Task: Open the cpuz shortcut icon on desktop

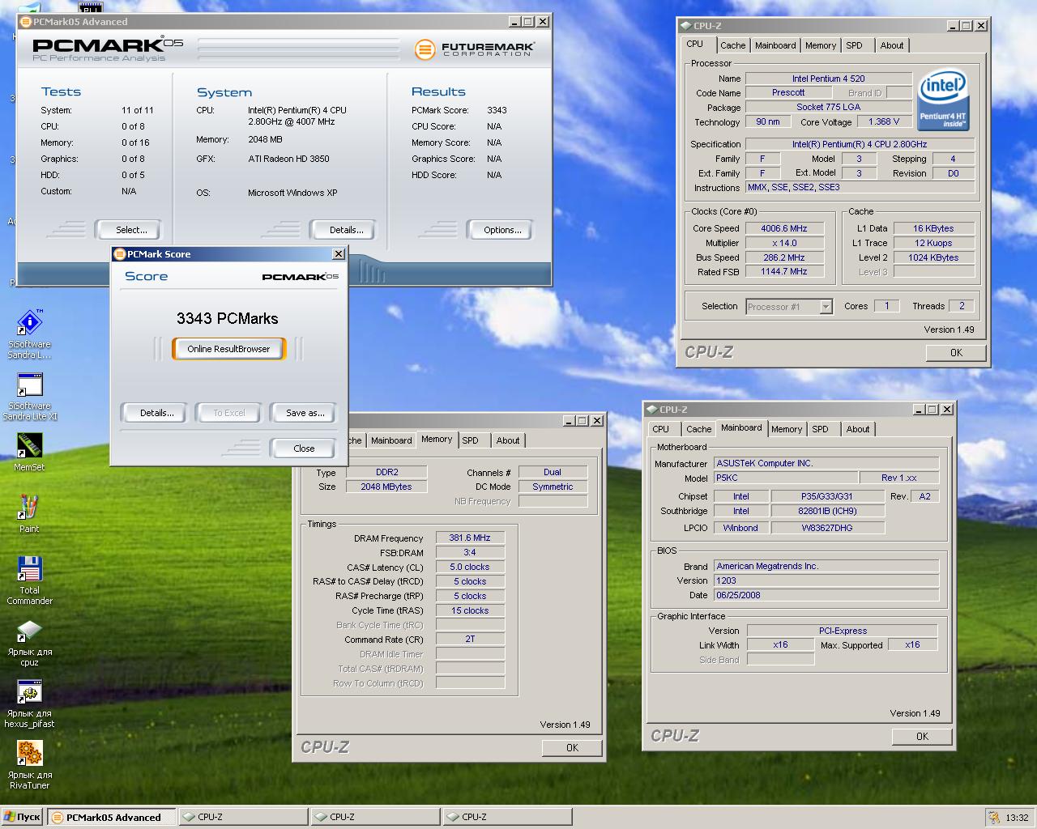Action: [29, 643]
